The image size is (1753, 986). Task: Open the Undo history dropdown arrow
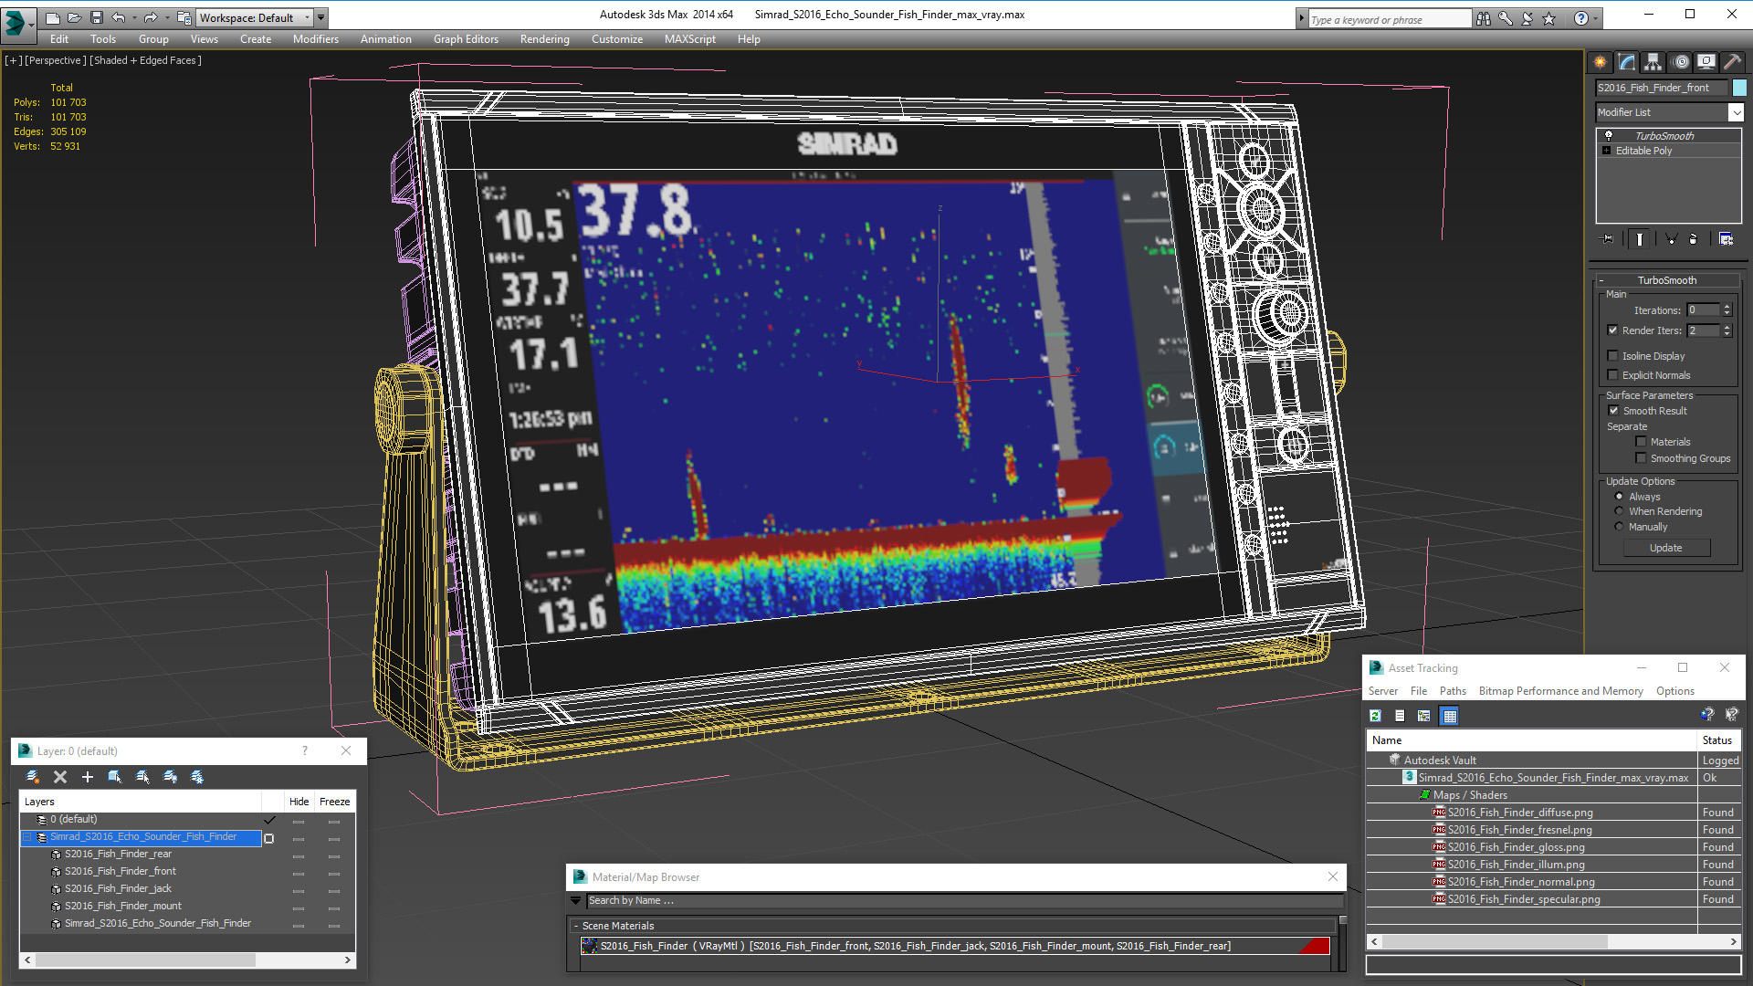(133, 17)
